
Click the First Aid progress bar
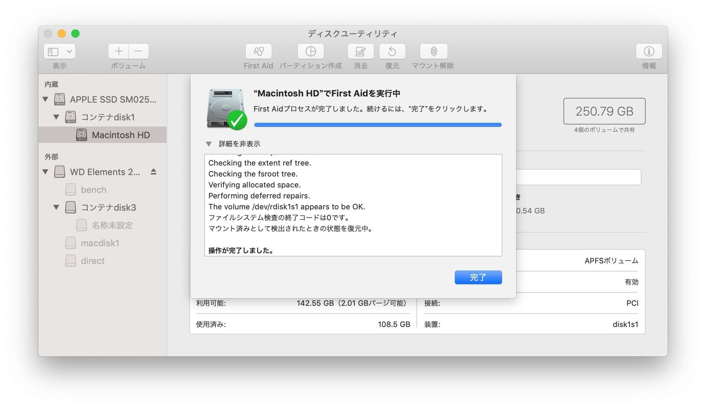click(378, 125)
